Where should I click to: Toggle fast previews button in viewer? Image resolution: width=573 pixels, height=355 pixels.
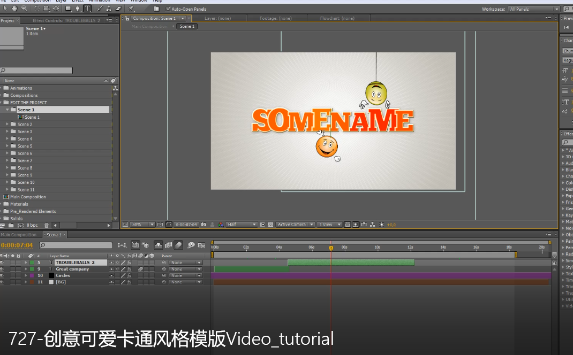point(356,225)
